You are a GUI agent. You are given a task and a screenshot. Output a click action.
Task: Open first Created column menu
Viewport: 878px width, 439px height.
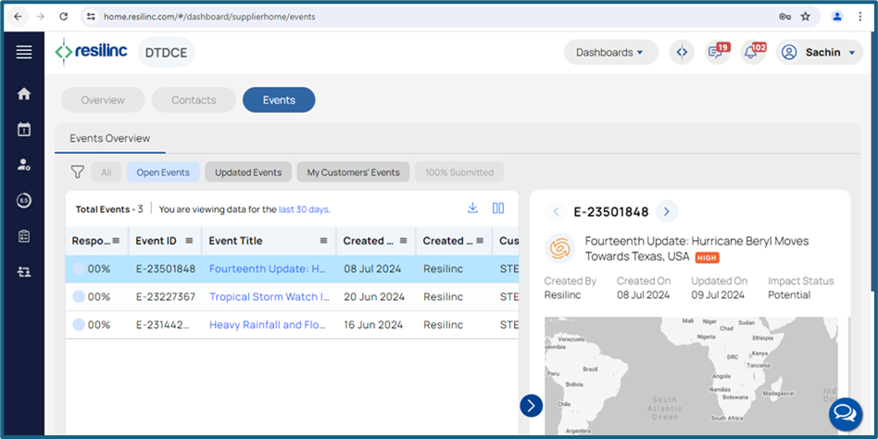click(403, 241)
